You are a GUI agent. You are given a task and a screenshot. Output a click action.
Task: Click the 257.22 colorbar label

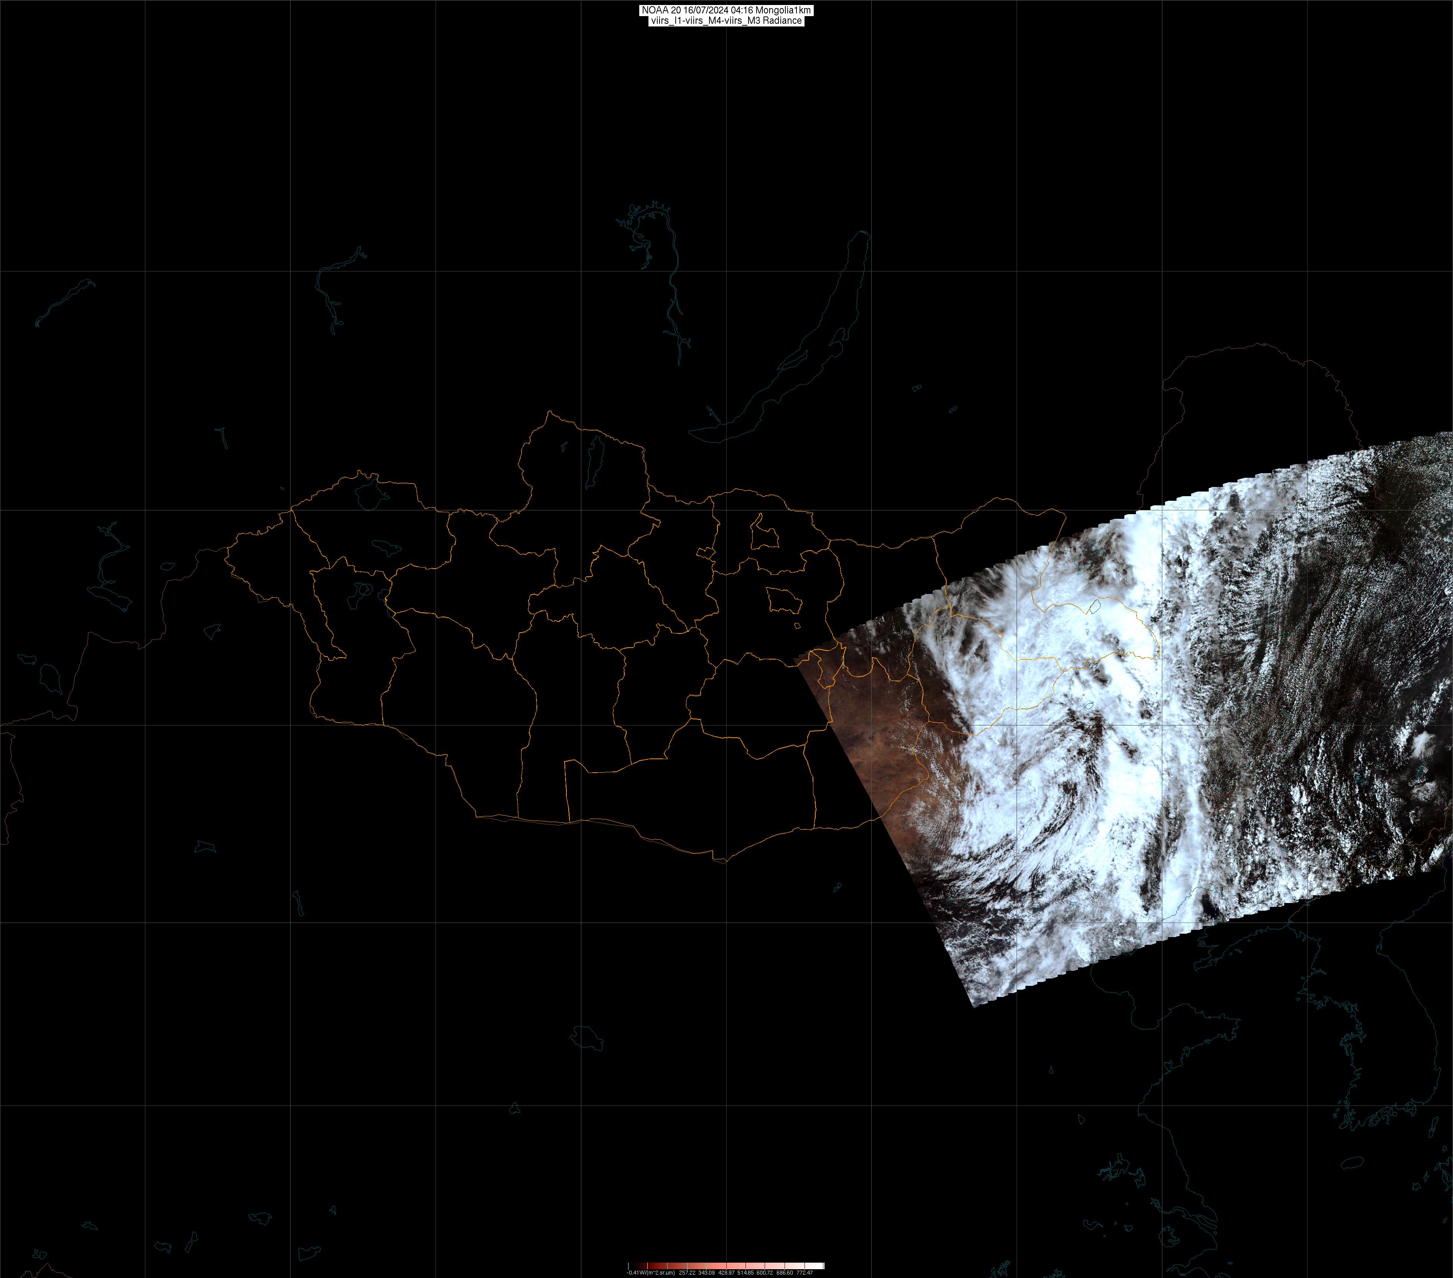(688, 1273)
